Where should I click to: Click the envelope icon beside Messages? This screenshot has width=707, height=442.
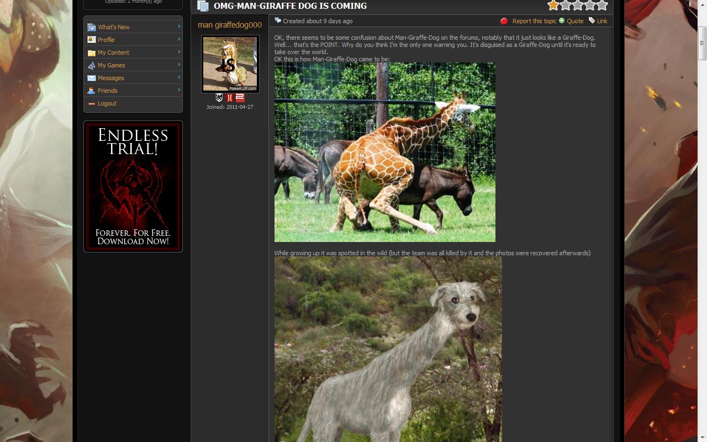tap(91, 78)
